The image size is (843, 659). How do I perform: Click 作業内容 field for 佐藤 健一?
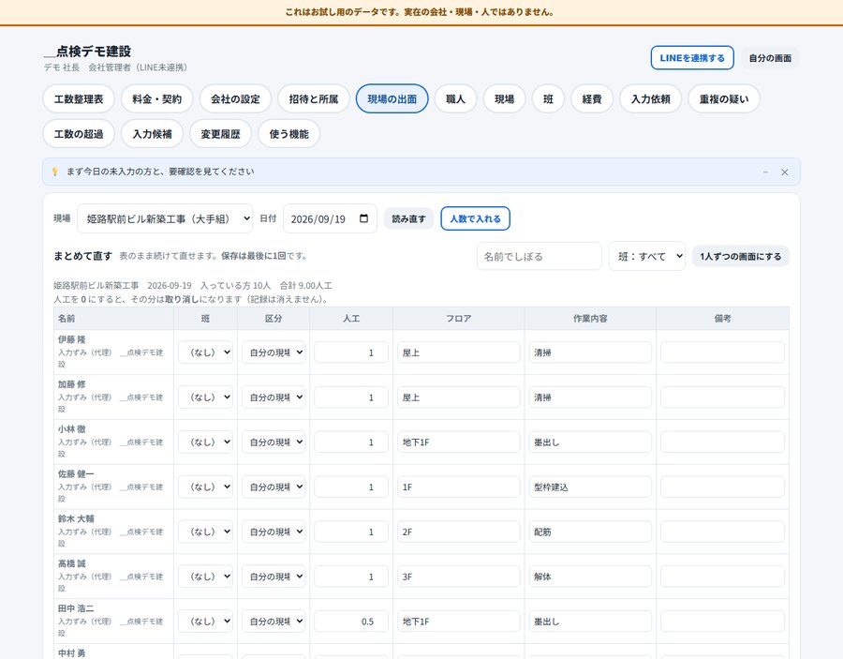(x=590, y=487)
